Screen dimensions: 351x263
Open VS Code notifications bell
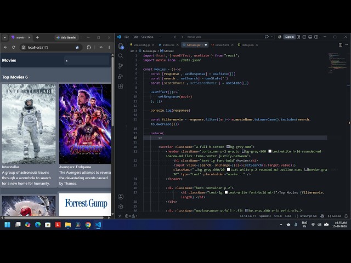point(346,216)
